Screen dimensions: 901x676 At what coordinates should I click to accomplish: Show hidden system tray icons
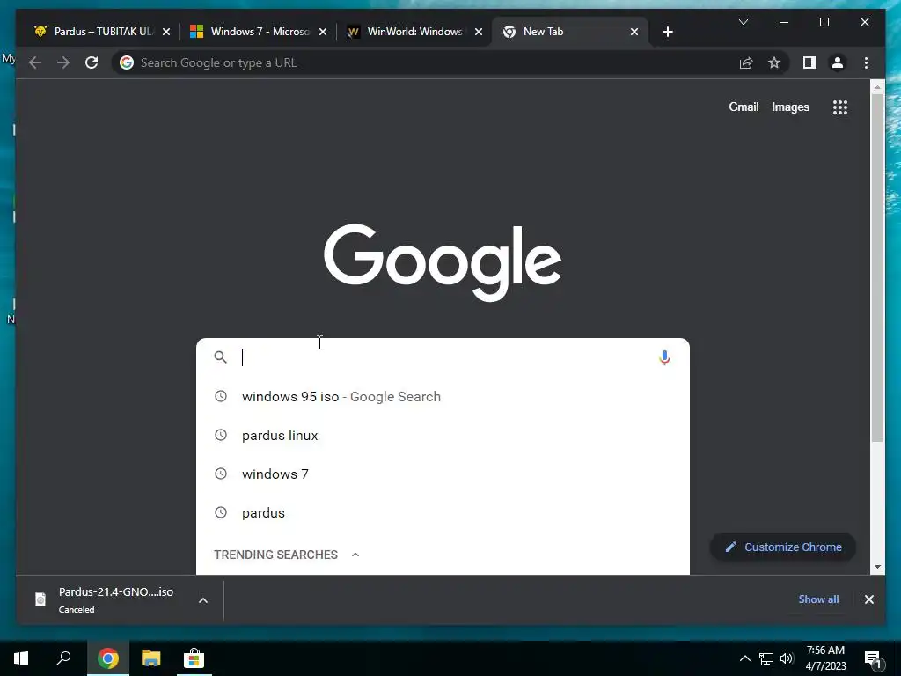744,658
